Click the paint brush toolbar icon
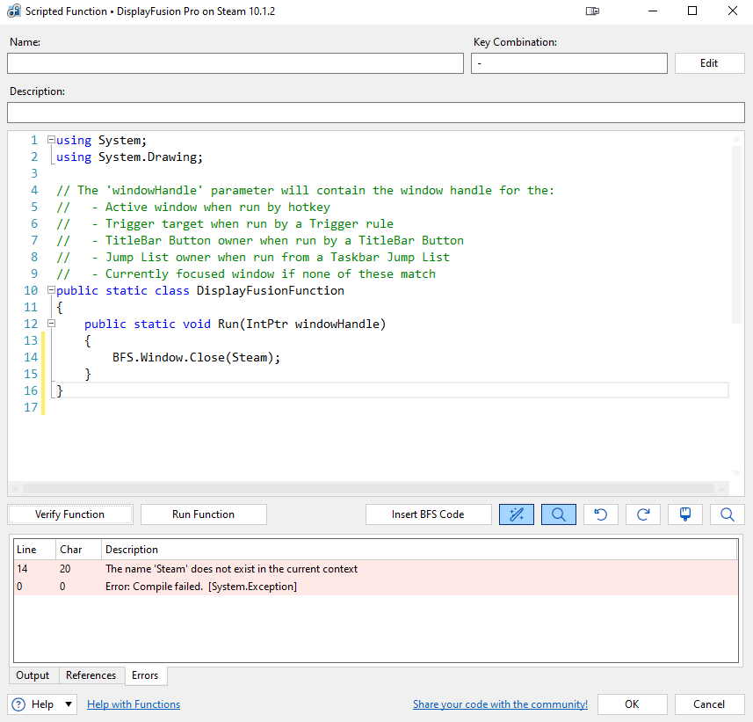The image size is (753, 722). pos(685,514)
